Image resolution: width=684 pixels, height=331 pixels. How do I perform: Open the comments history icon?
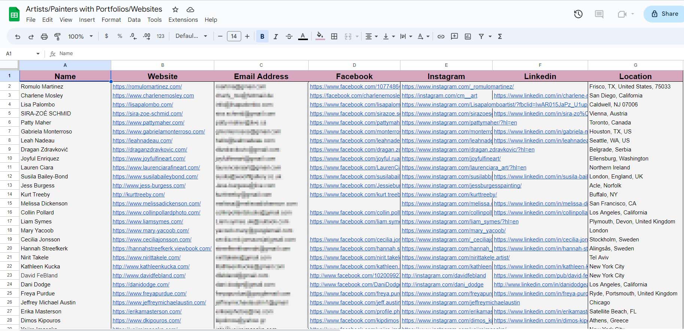click(599, 14)
